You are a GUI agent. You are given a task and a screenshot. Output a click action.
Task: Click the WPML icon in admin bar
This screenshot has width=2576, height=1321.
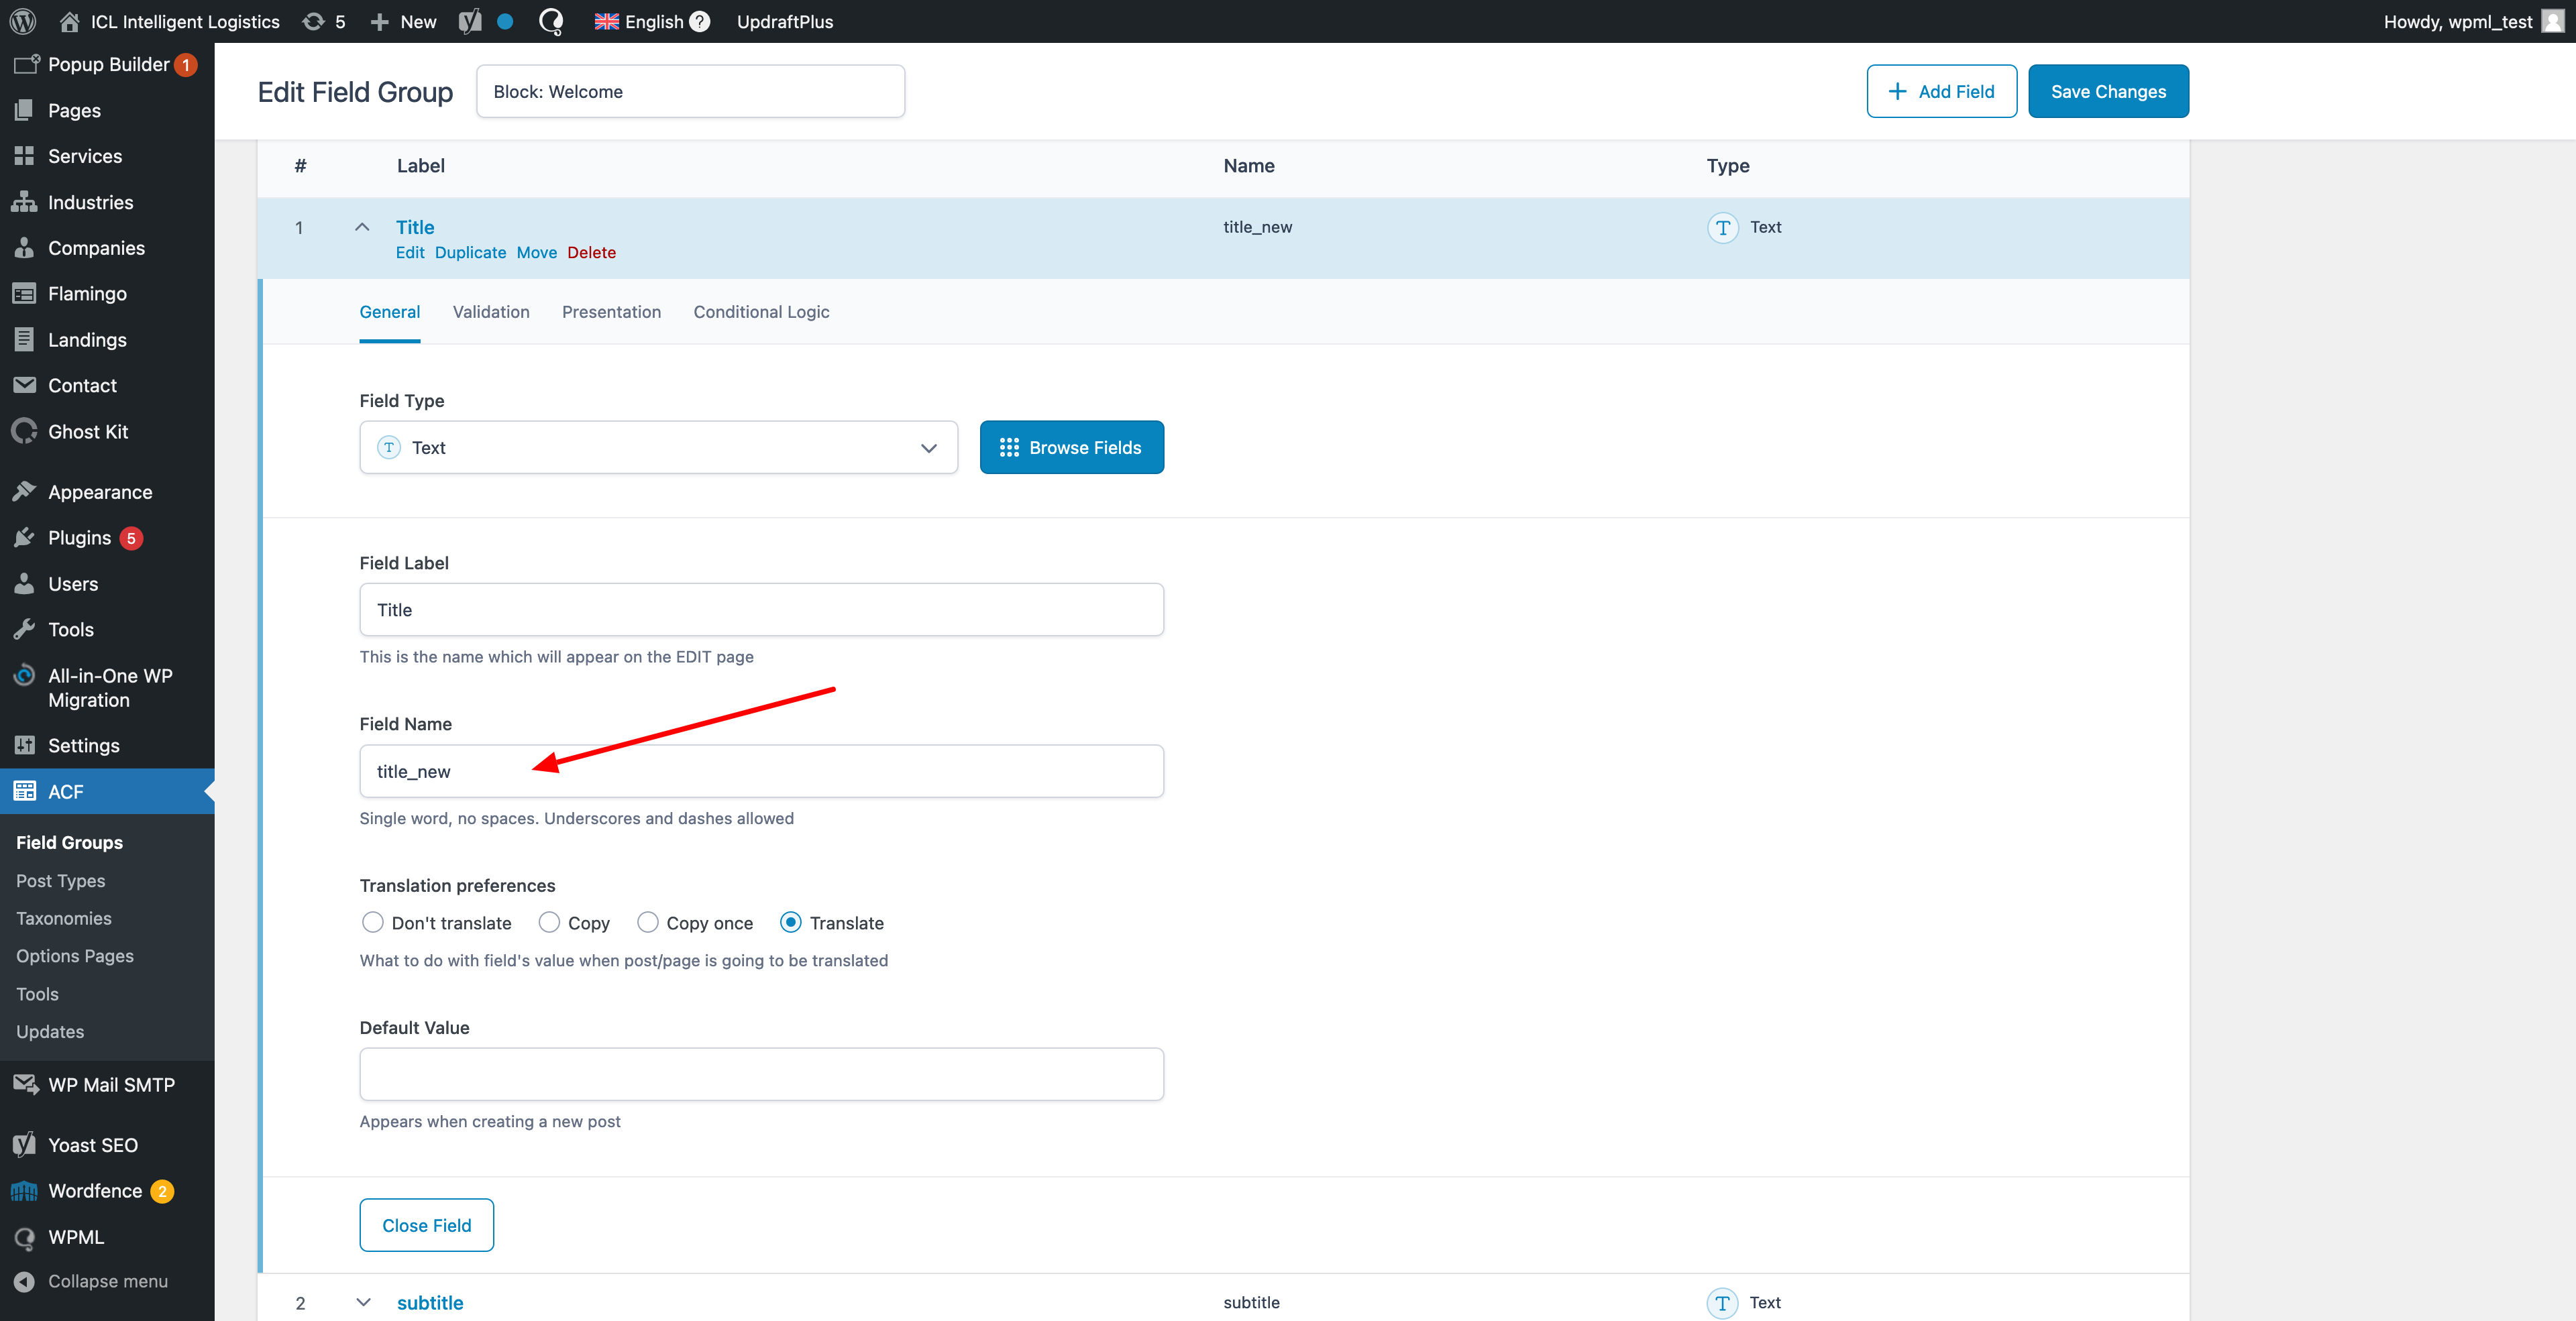click(x=551, y=21)
